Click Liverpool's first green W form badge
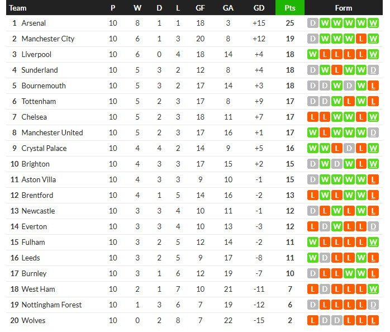This screenshot has height=332, width=390. [312, 54]
